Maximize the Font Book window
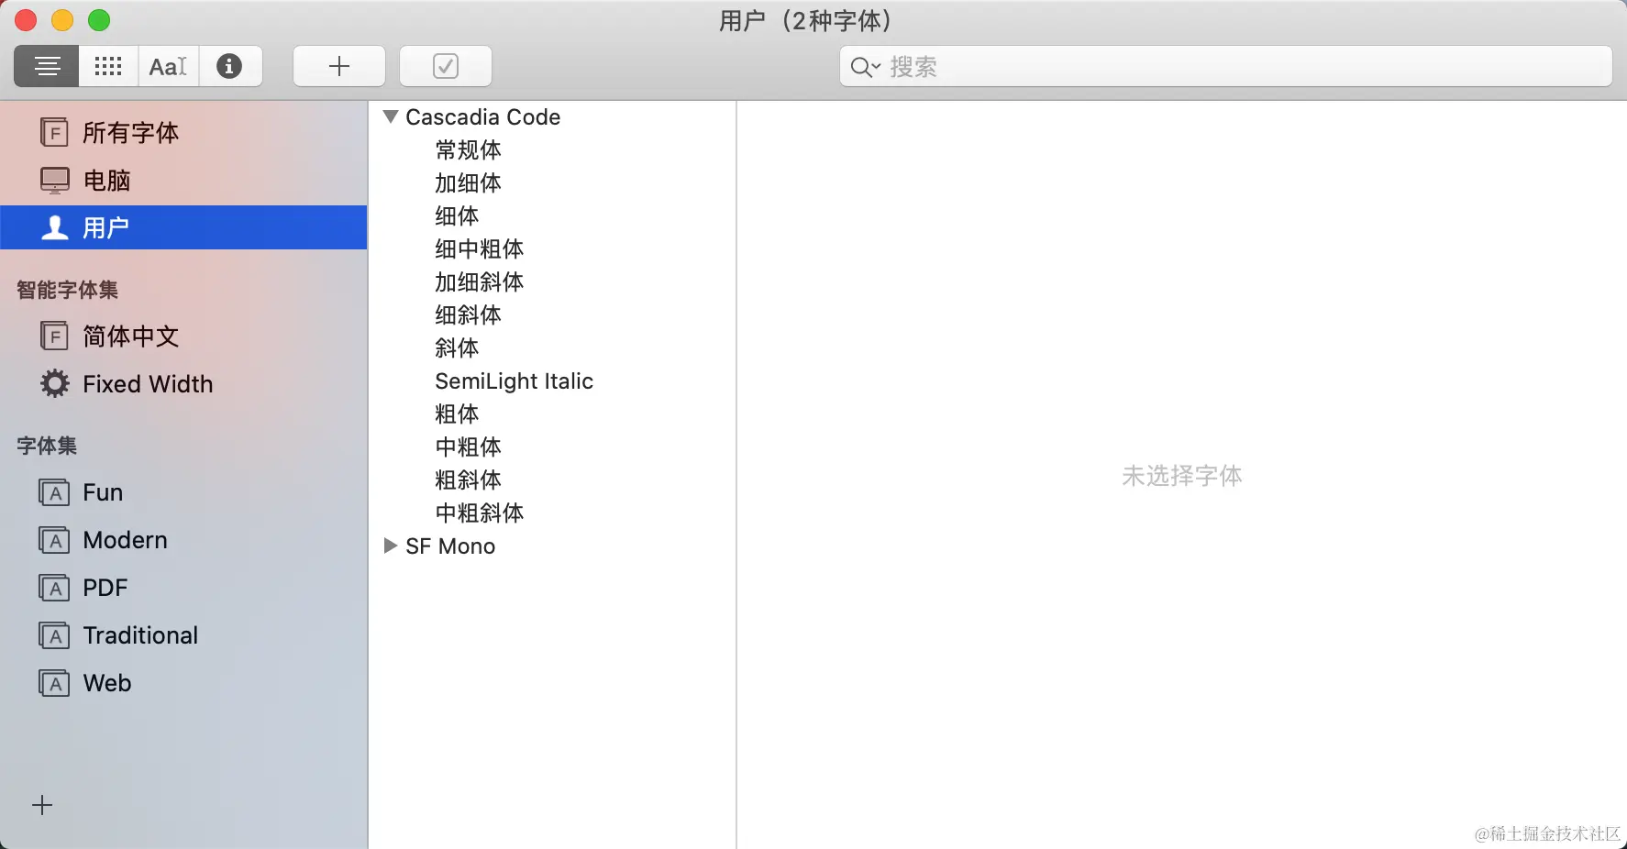 pyautogui.click(x=99, y=20)
